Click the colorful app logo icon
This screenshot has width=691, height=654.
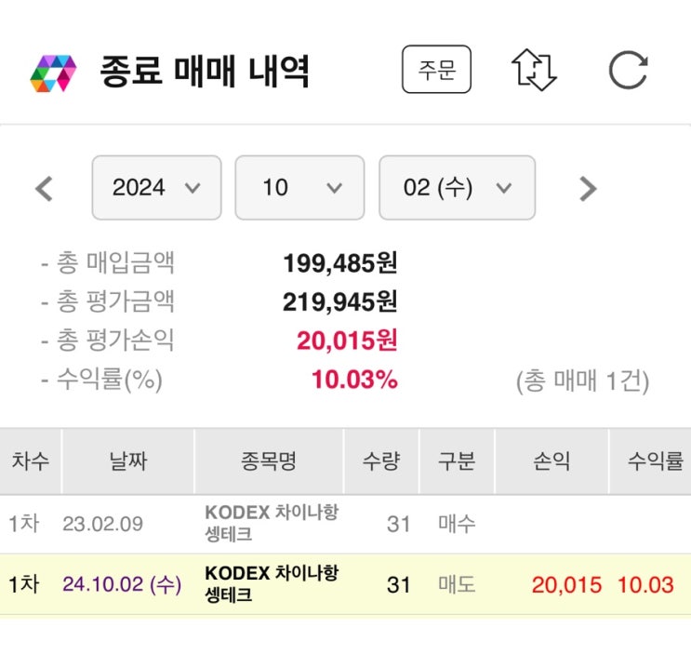coord(53,73)
